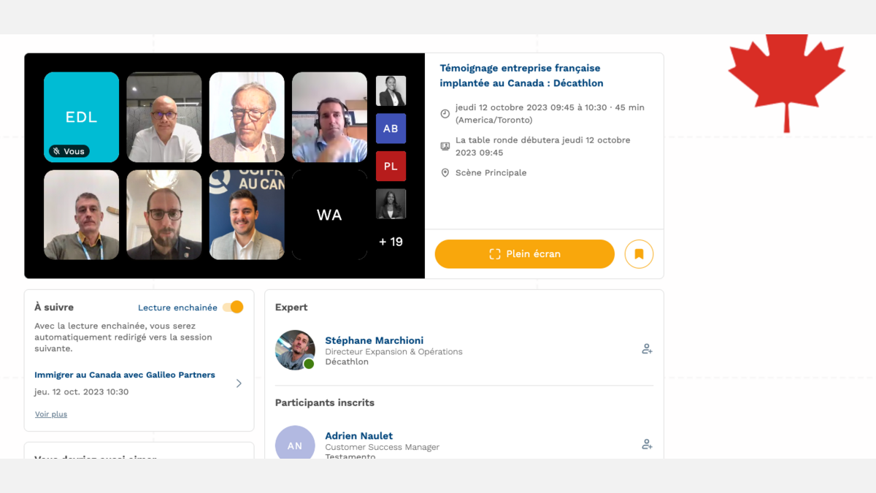Open Immigrer au Canada avec Galileo Partners
876x493 pixels.
(125, 375)
